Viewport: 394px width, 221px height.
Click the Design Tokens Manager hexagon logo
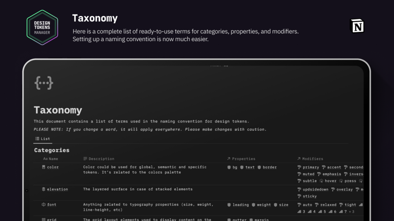42,27
